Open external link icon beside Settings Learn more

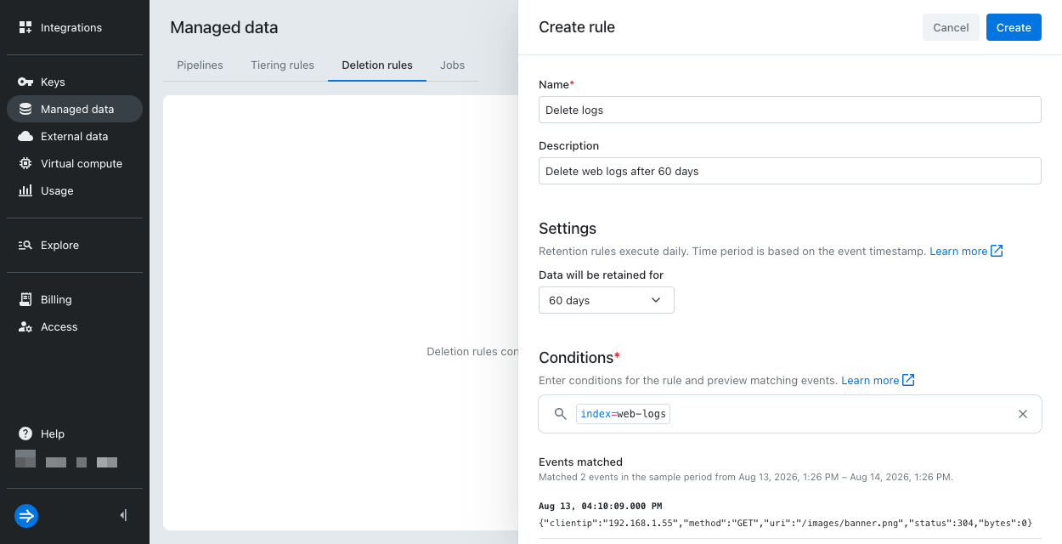[997, 251]
